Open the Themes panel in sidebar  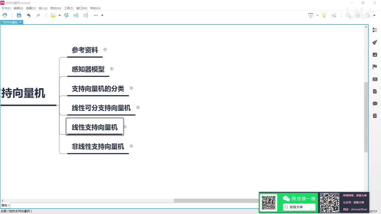click(x=375, y=79)
